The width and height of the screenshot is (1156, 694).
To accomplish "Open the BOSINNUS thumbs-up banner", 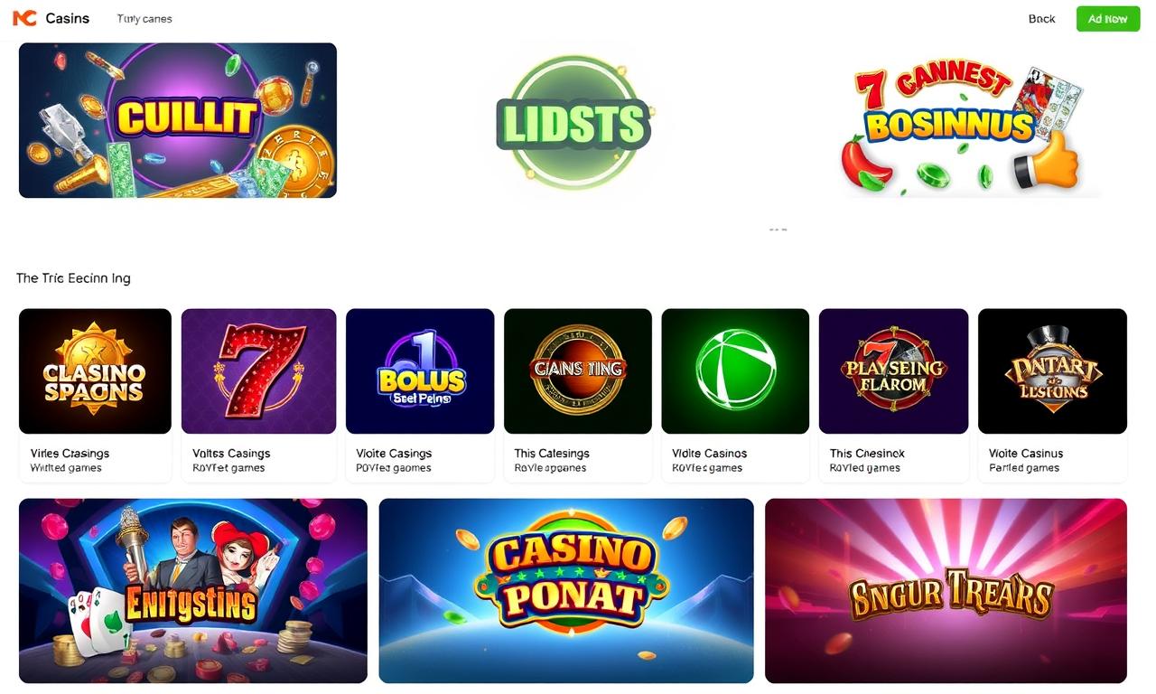I will [961, 123].
